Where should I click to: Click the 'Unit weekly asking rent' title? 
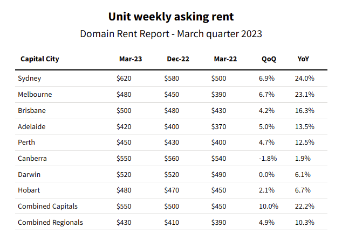pos(171,17)
